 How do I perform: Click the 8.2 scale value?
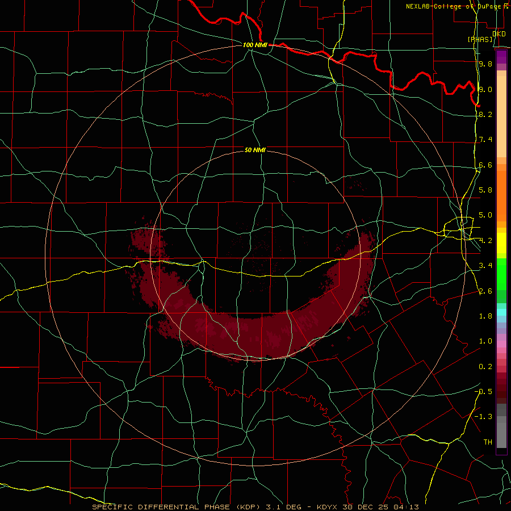(485, 114)
